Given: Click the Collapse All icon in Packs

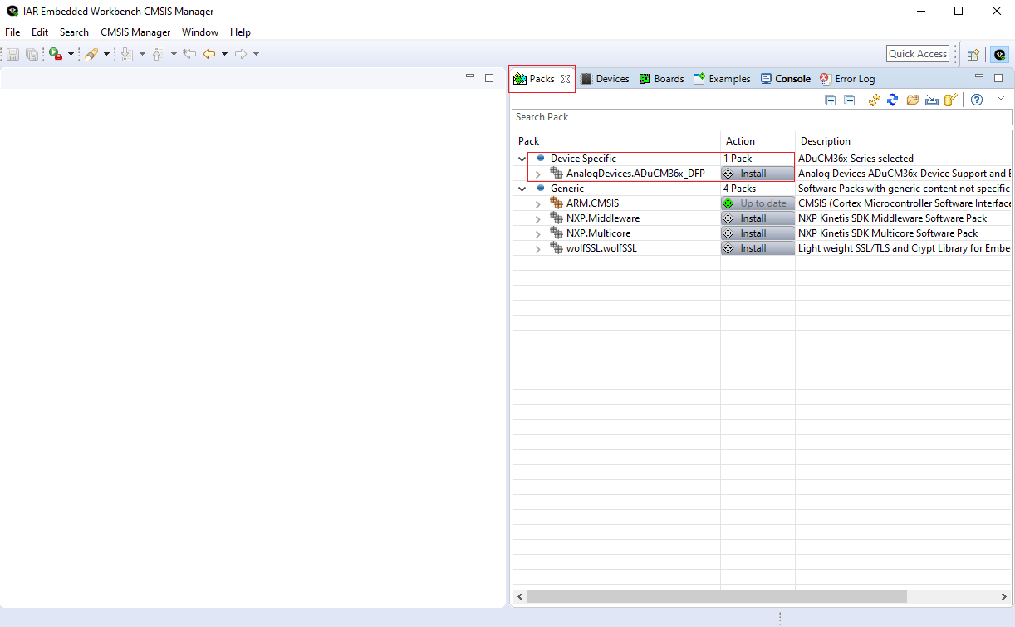Looking at the screenshot, I should click(x=849, y=100).
